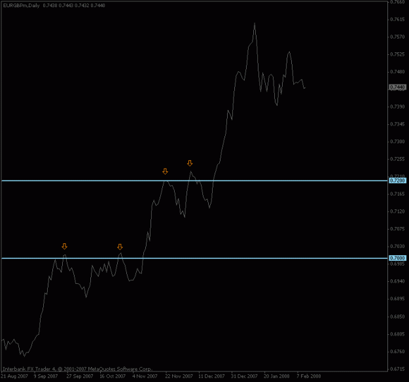Click the 0.7075 price scale label
The height and width of the screenshot is (382, 409).
tap(397, 229)
